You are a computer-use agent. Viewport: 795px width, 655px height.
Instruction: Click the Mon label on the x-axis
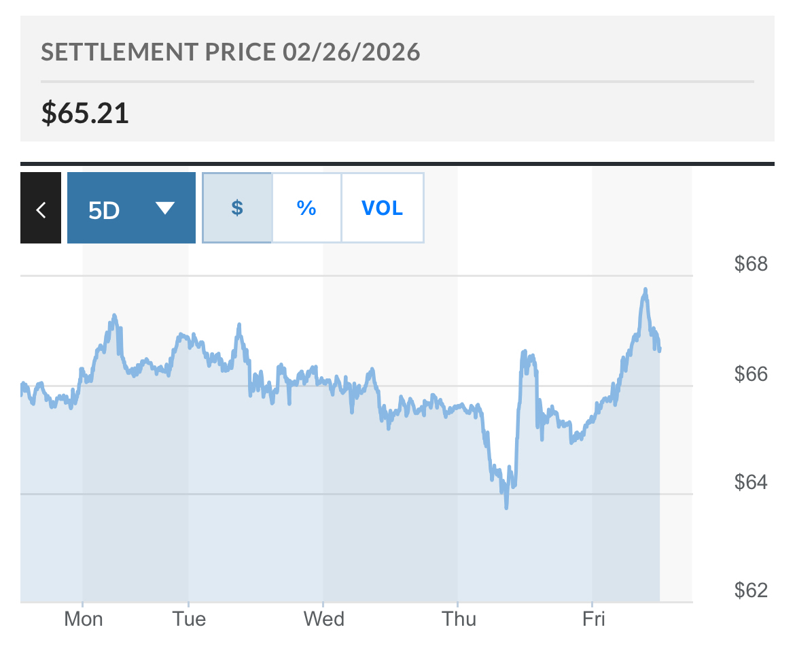pyautogui.click(x=84, y=619)
